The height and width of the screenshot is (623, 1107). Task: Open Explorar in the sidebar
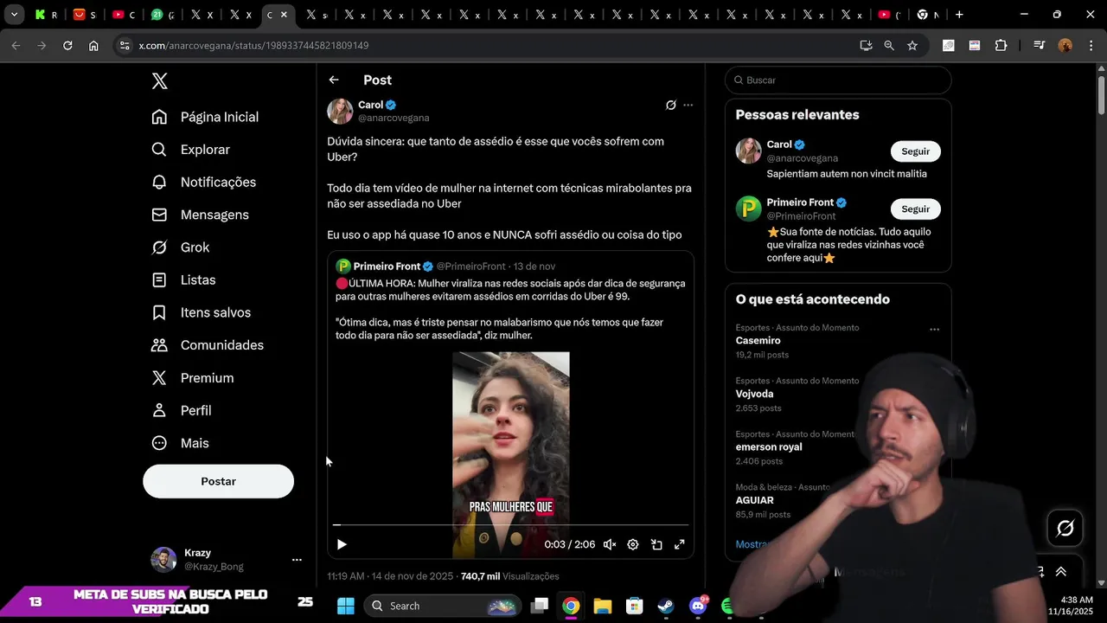click(191, 150)
